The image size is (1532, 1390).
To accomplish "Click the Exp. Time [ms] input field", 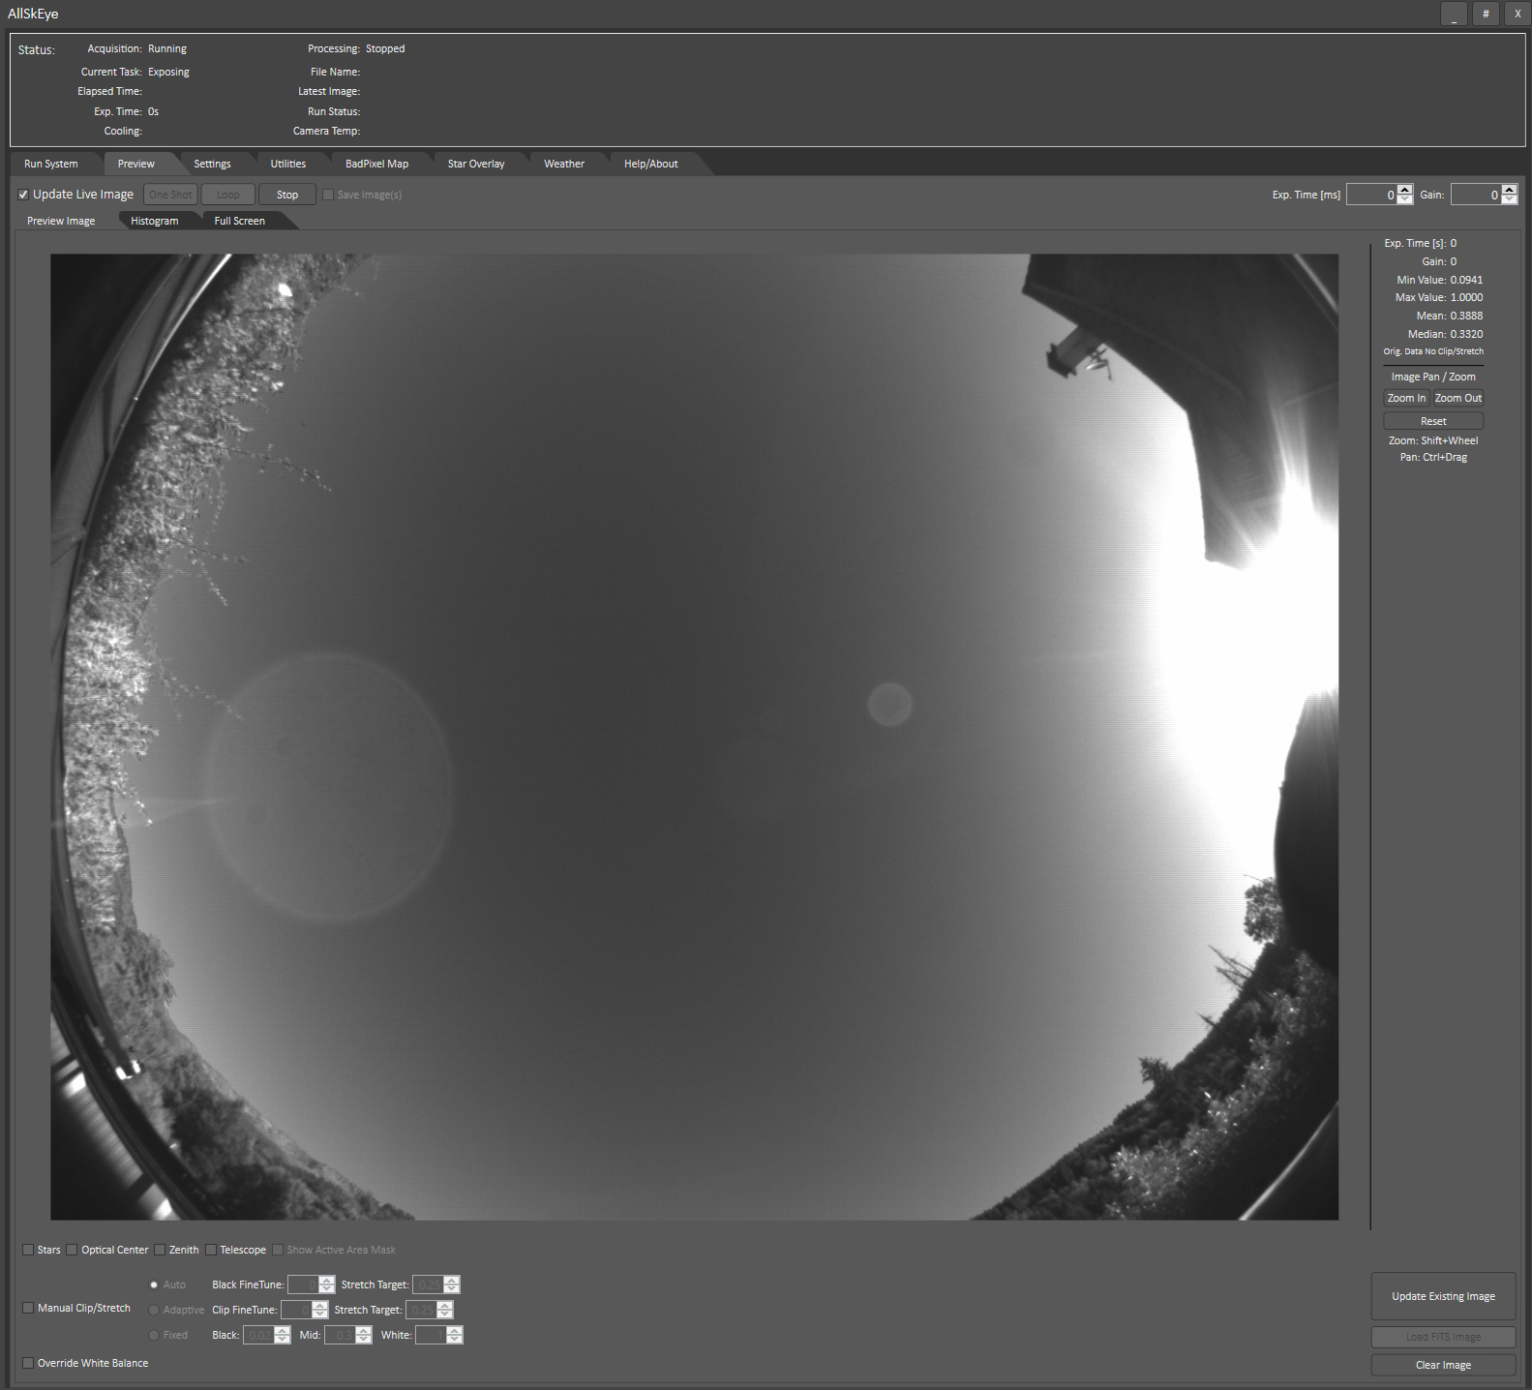I will [x=1370, y=195].
